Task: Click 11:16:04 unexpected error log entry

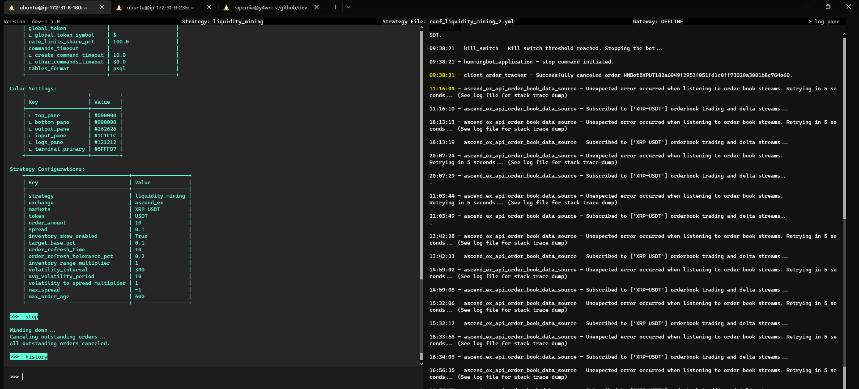Action: point(633,92)
